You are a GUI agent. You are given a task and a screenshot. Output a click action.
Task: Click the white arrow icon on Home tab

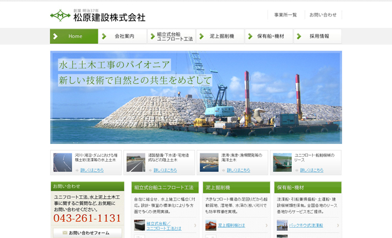click(55, 36)
